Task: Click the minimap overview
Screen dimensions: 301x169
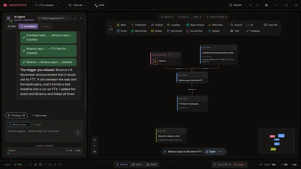Action: (277, 140)
